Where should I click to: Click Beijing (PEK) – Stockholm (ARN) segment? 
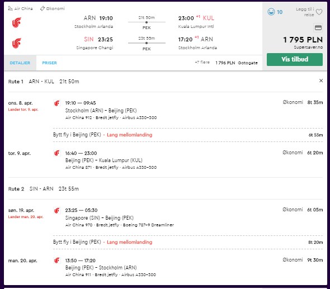point(101,268)
